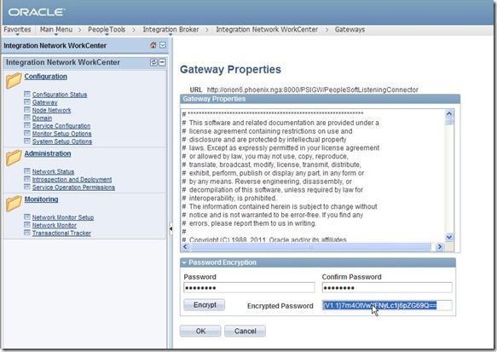Open the Main Menu dropdown
497x352 pixels.
click(56, 30)
